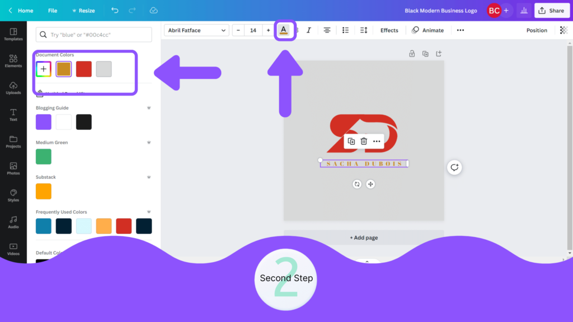Select black Blogging Guide swatch
The width and height of the screenshot is (573, 322).
coord(84,122)
